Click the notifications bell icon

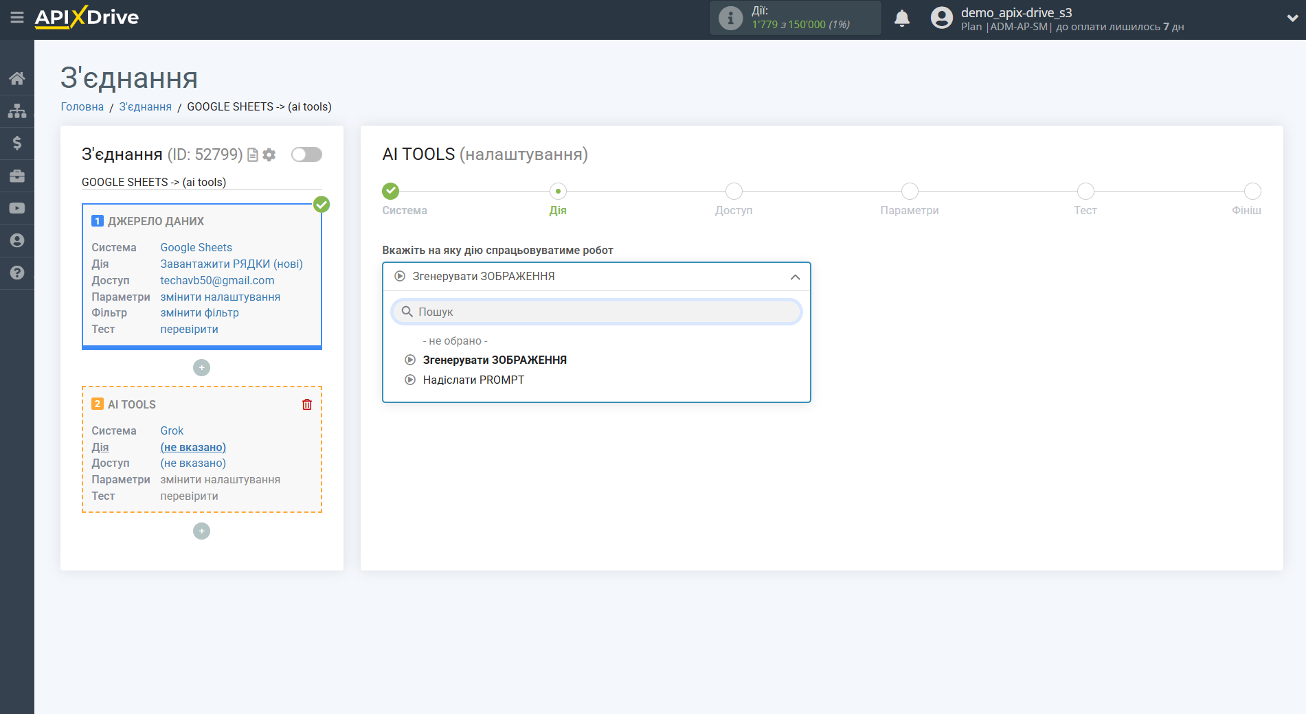pyautogui.click(x=901, y=19)
